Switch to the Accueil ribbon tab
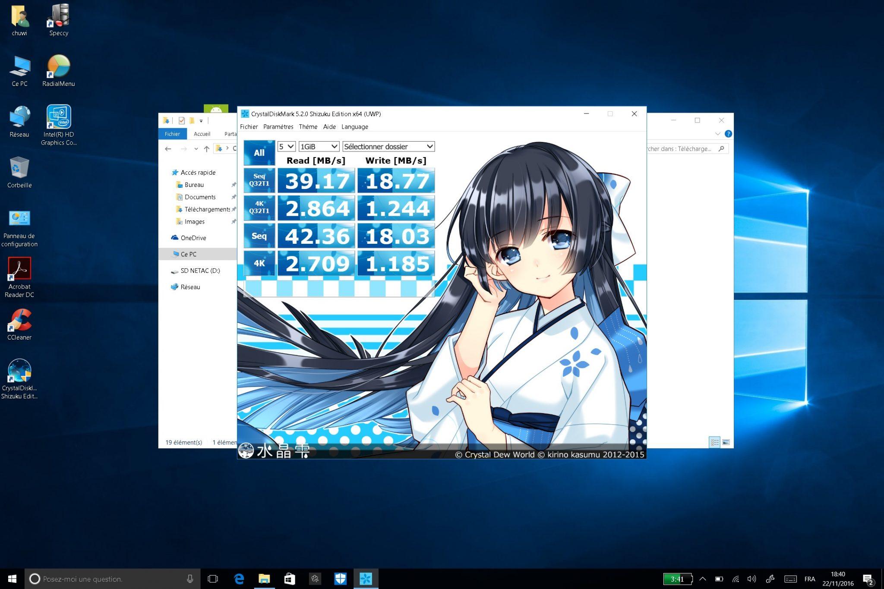 pos(202,134)
